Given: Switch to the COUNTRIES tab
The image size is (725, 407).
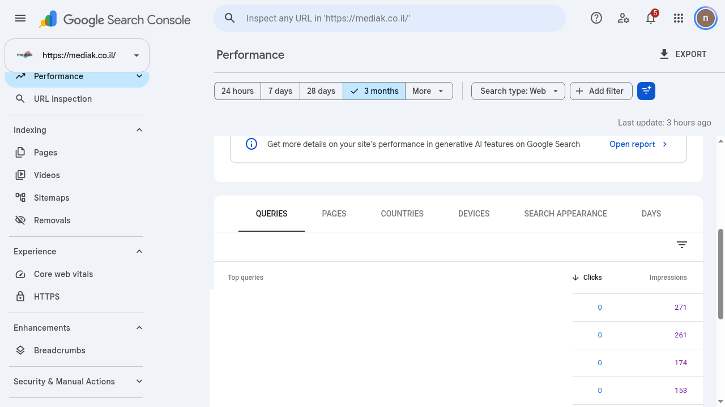Looking at the screenshot, I should [x=402, y=214].
